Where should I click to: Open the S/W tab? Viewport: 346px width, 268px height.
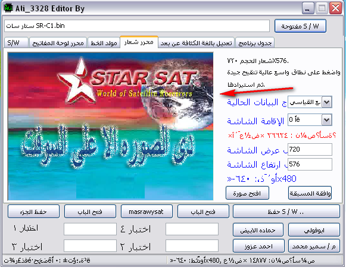click(x=16, y=43)
